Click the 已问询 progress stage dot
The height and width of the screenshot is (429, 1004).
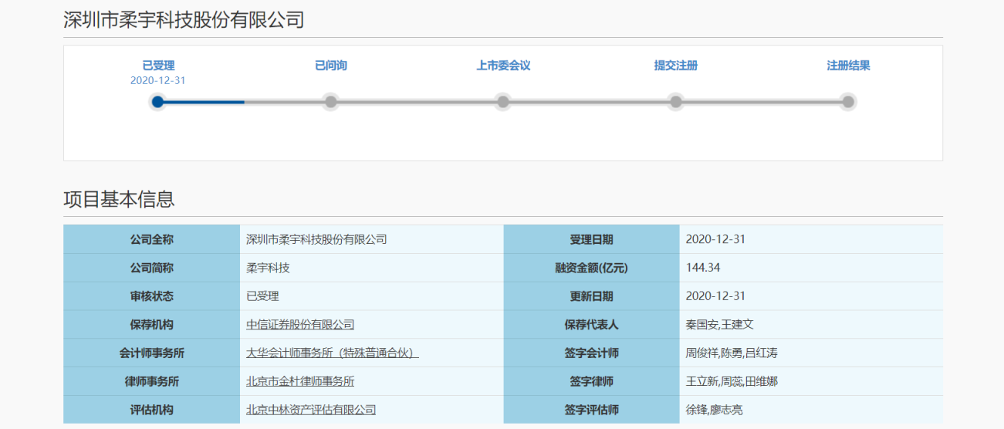tap(331, 102)
